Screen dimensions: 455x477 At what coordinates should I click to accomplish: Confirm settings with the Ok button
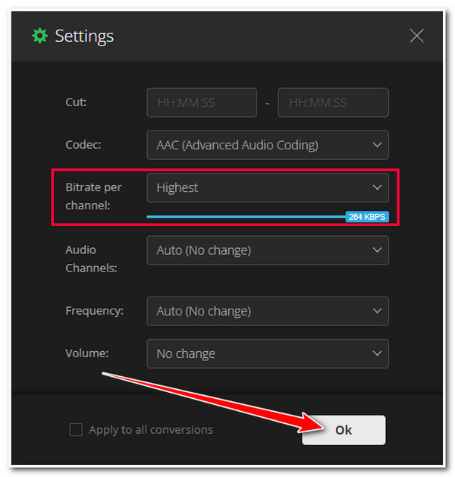(x=344, y=430)
